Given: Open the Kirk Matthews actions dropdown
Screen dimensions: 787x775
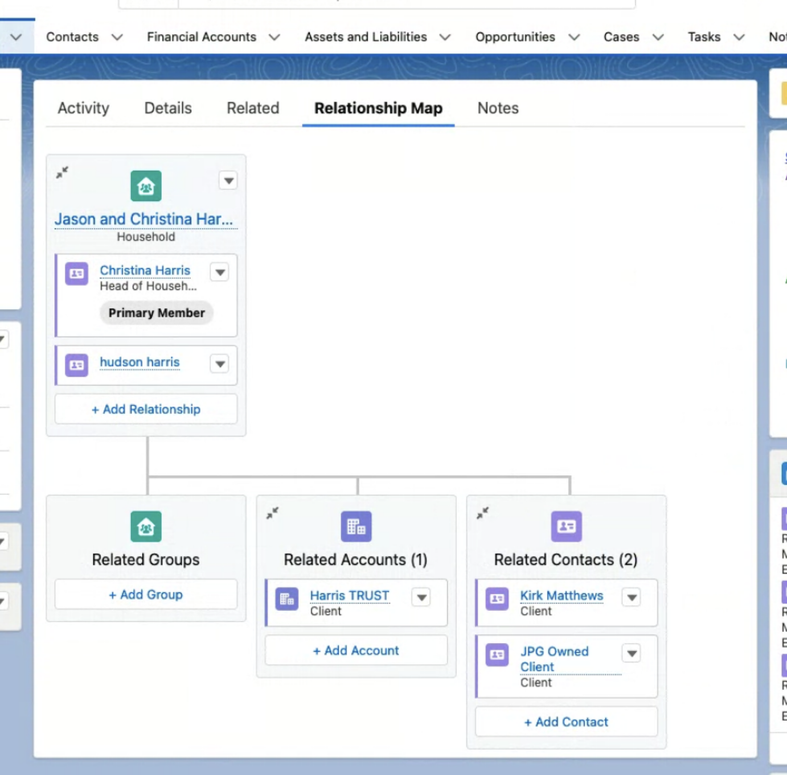Looking at the screenshot, I should (x=632, y=597).
